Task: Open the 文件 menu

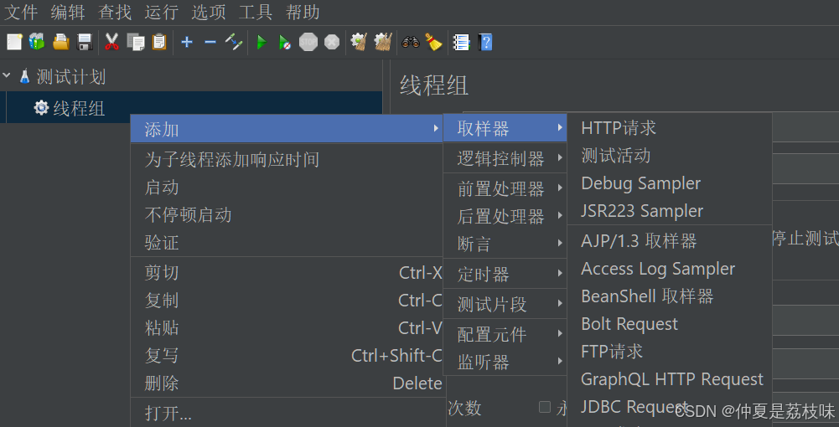Action: [x=21, y=12]
